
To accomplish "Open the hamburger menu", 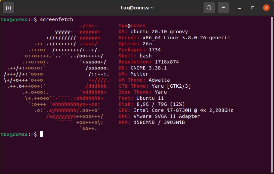I will coord(223,8).
